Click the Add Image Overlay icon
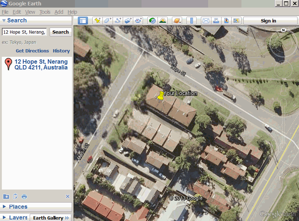The height and width of the screenshot is (221, 299). point(128,21)
